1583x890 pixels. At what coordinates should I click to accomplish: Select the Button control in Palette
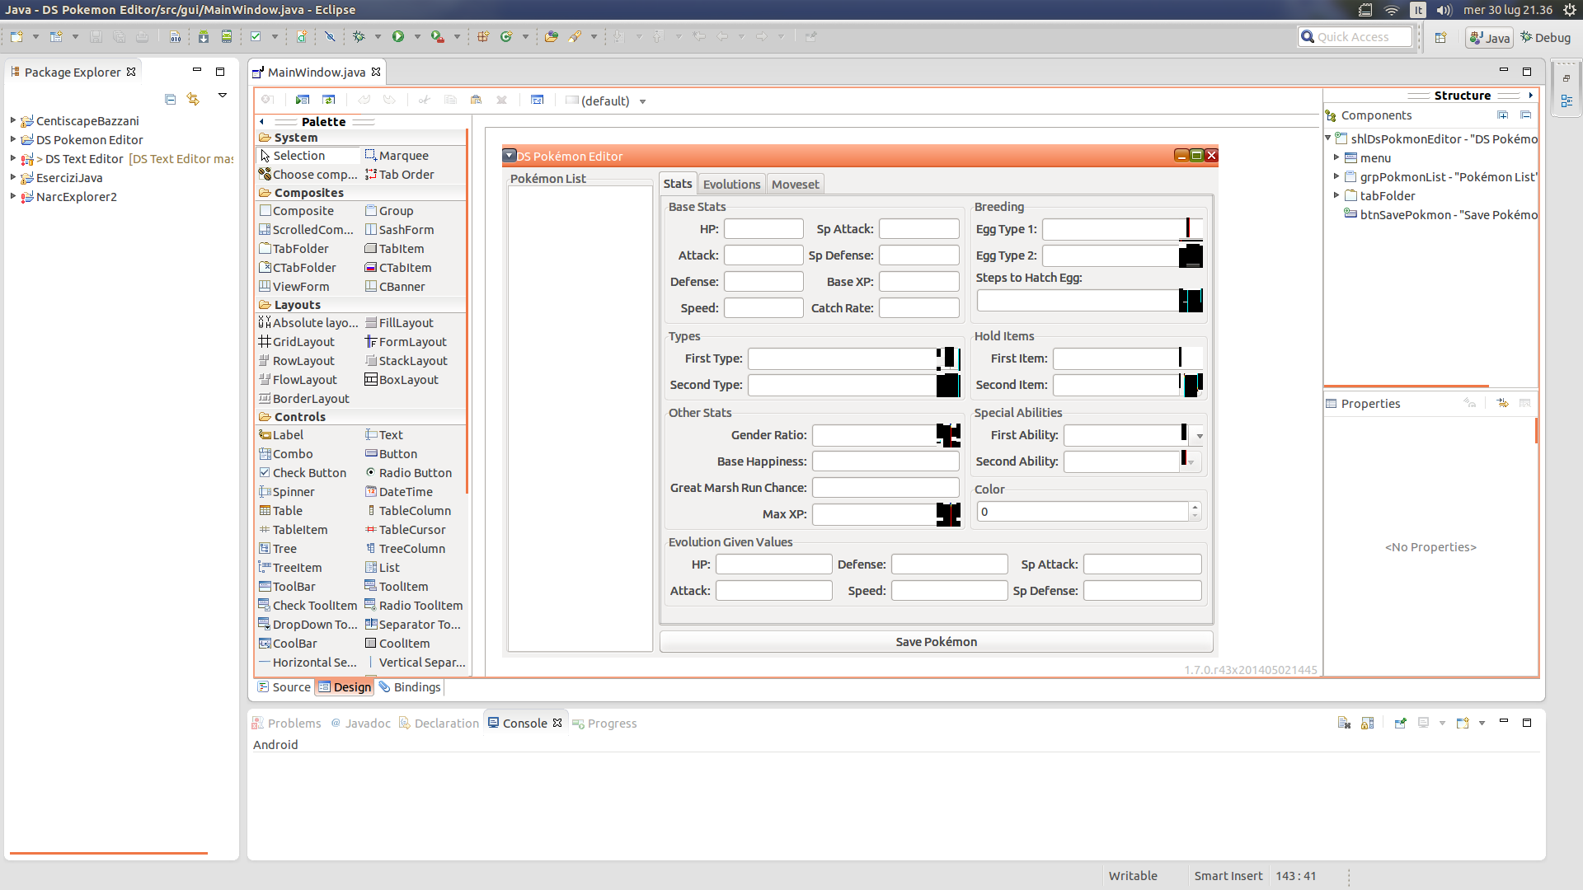(392, 454)
